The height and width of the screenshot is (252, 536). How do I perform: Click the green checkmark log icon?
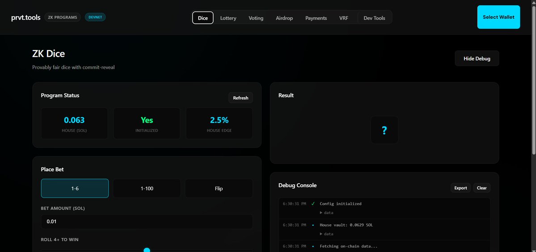pyautogui.click(x=313, y=203)
